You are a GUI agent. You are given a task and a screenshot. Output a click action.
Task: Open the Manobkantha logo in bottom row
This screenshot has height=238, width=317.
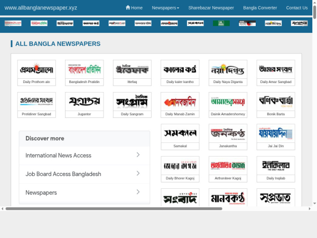point(228,198)
